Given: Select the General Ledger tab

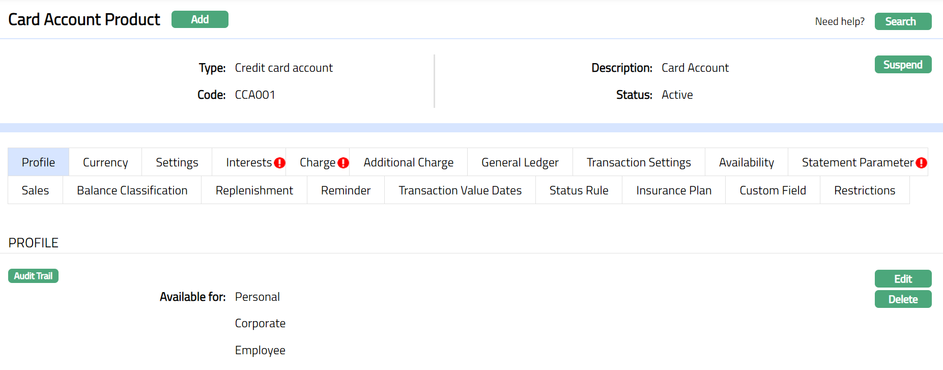Looking at the screenshot, I should pos(520,162).
